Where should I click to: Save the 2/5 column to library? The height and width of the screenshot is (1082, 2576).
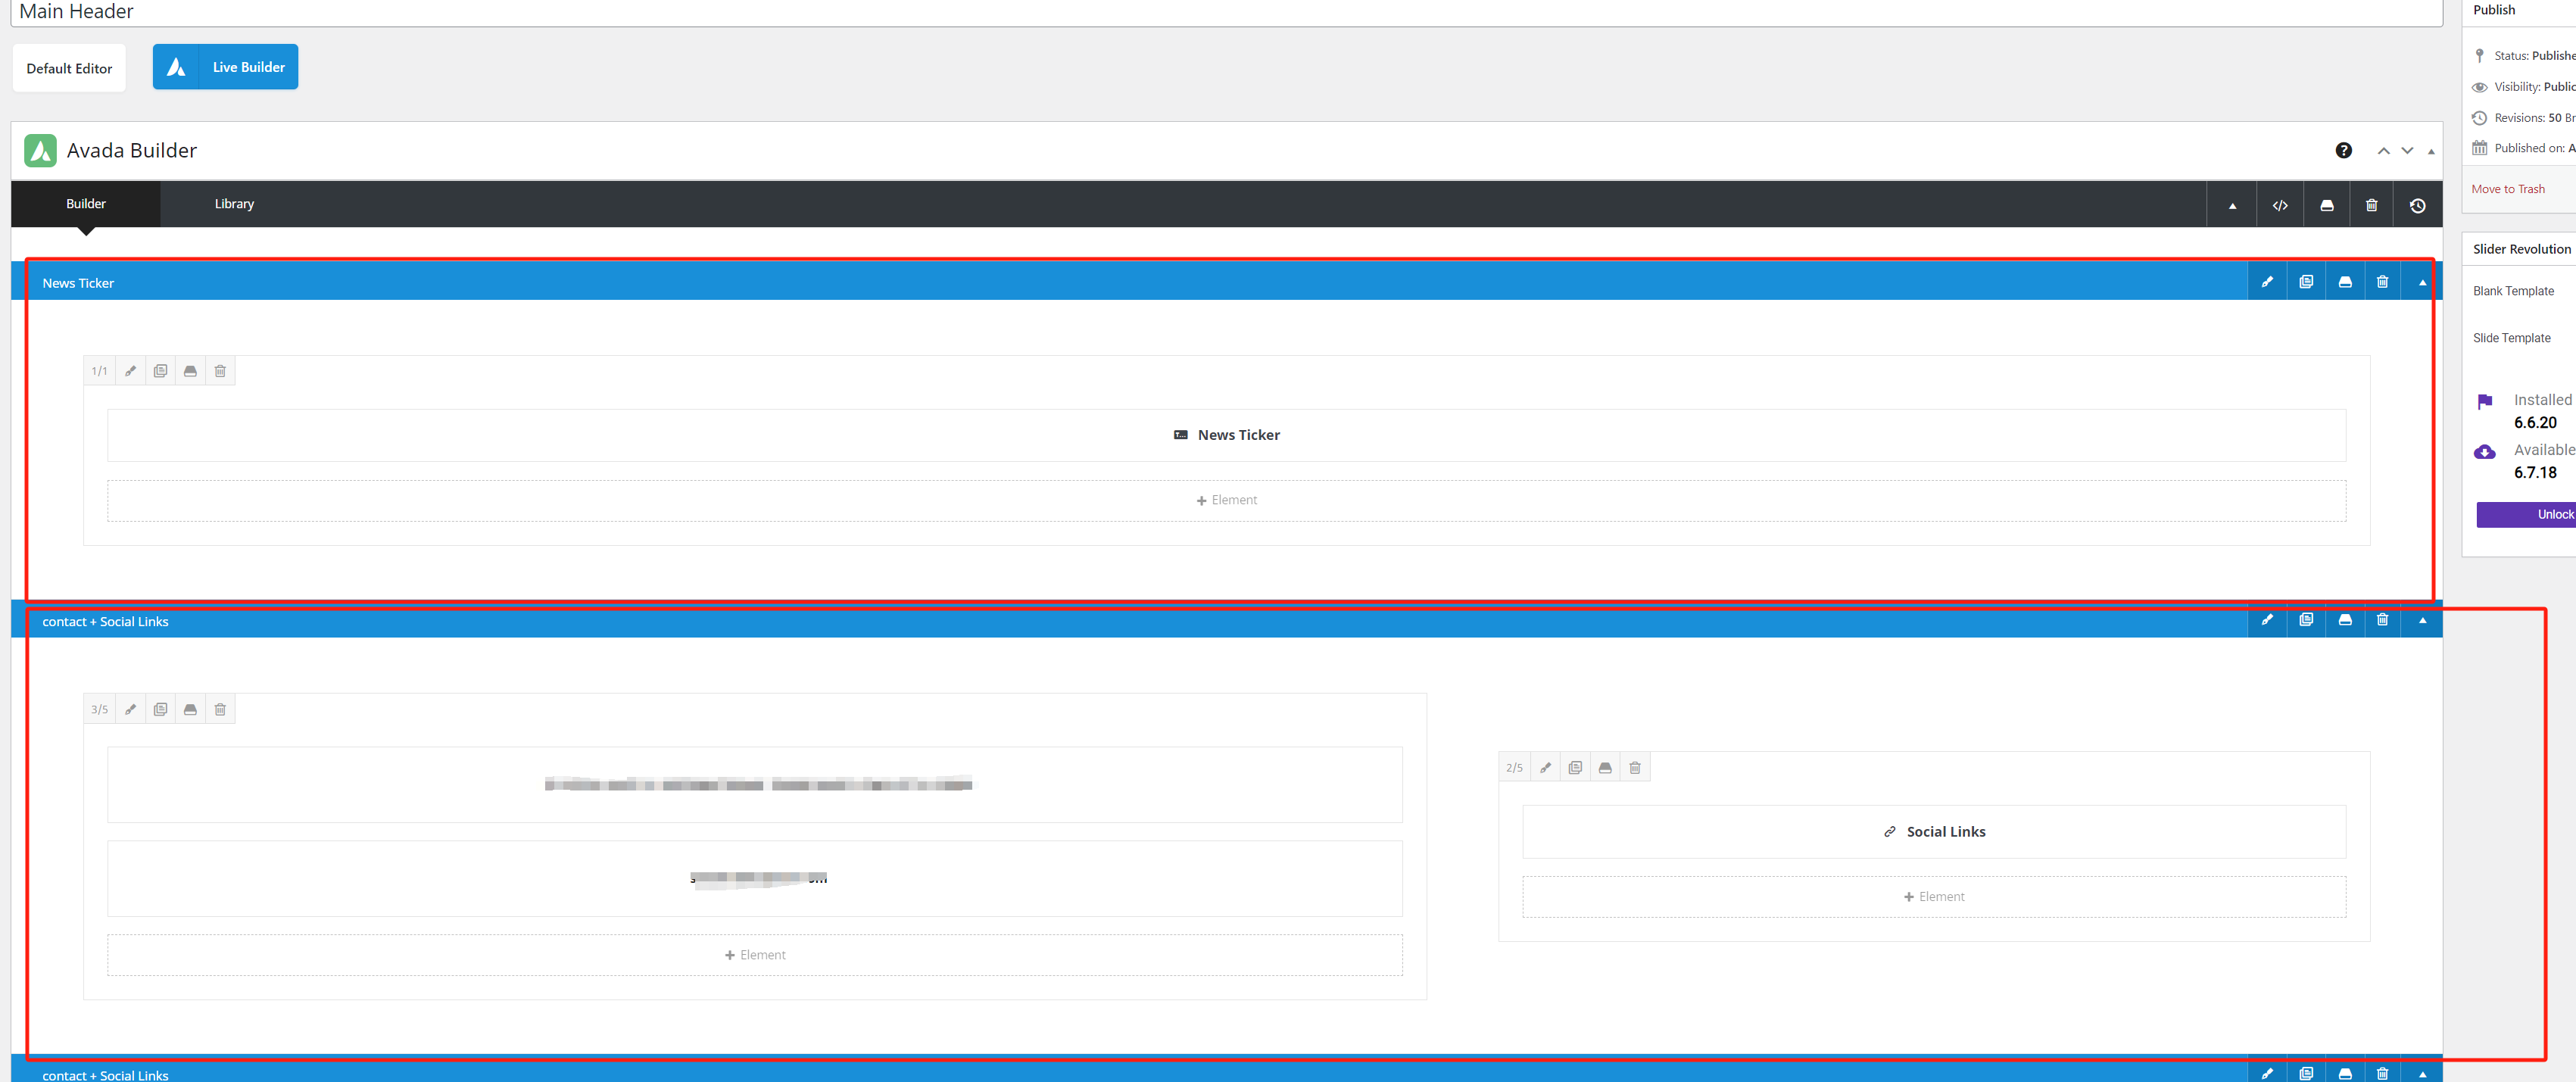coord(1605,768)
